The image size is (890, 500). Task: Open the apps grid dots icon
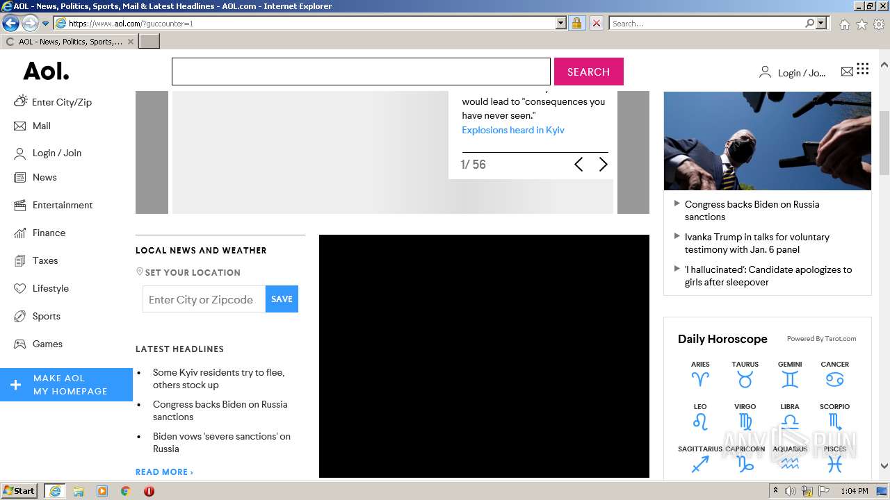[x=863, y=68]
